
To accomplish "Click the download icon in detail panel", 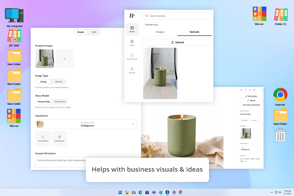I will click(250, 90).
